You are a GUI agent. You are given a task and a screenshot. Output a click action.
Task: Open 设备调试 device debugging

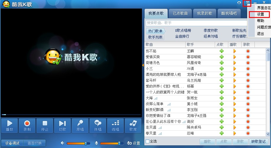tap(12, 143)
